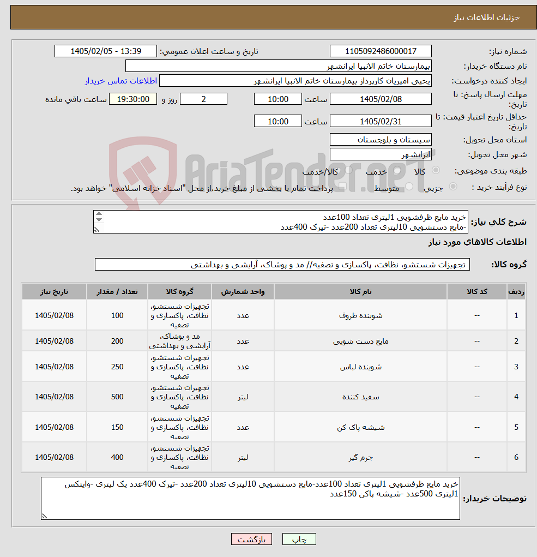Click the price validity date 1405/02/31 field
The image size is (537, 557).
[x=381, y=122]
